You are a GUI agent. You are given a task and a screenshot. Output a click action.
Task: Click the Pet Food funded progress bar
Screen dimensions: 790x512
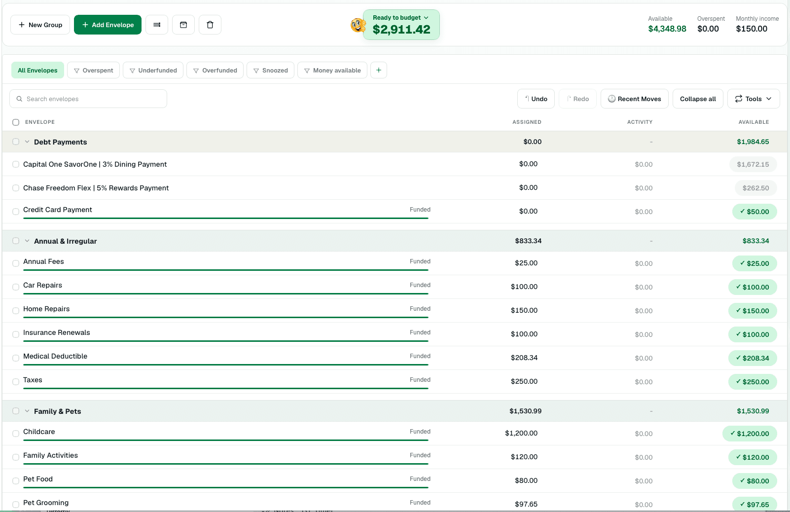(x=226, y=487)
